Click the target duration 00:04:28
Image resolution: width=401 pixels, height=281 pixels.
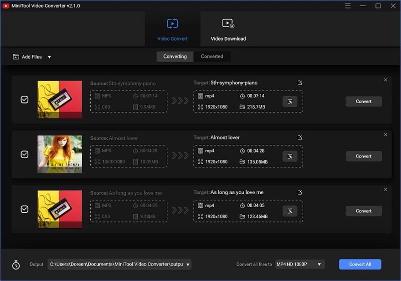(256, 150)
